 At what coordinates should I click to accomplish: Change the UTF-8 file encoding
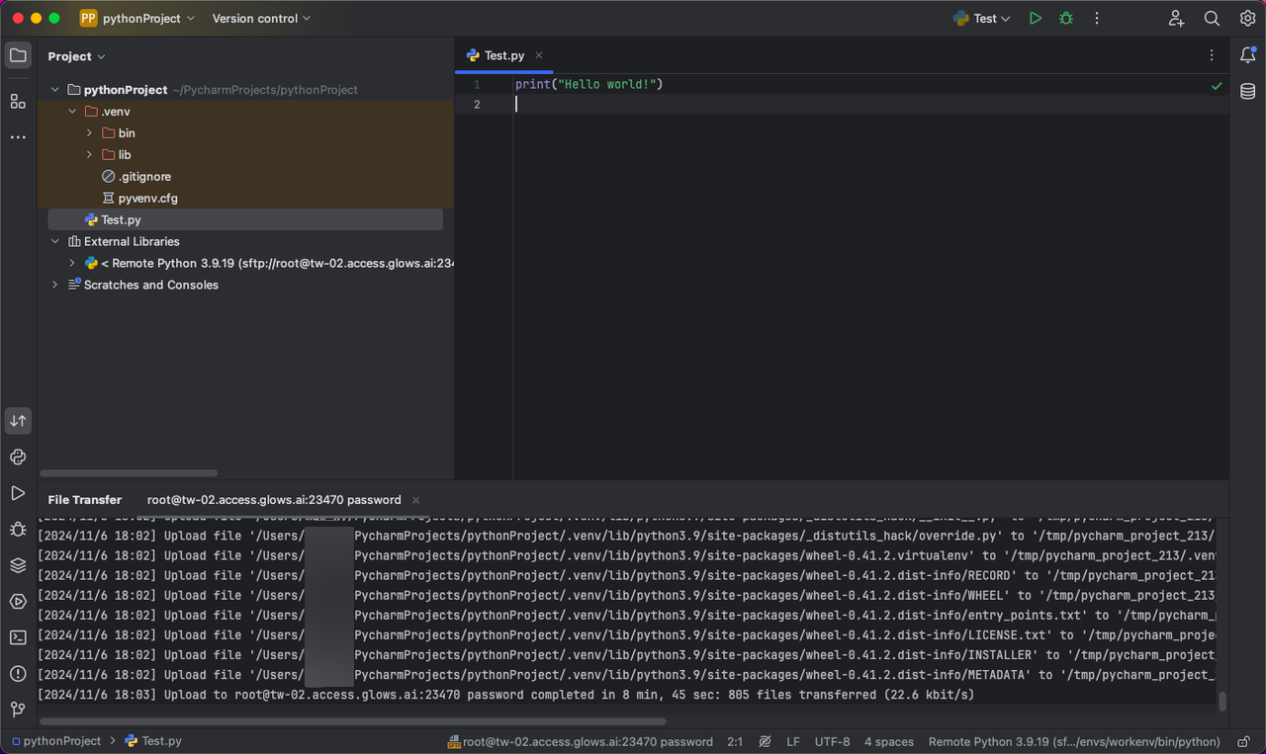point(832,741)
